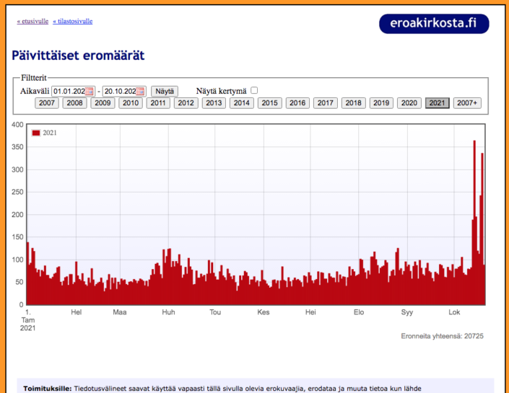The image size is (509, 393).
Task: Click the 250 y-axis value
Action: pyautogui.click(x=17, y=193)
